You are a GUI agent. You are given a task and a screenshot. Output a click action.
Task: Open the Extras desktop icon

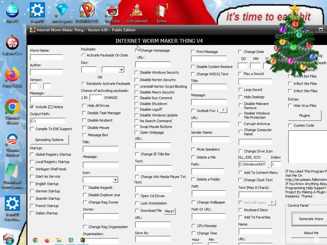[162, 12]
